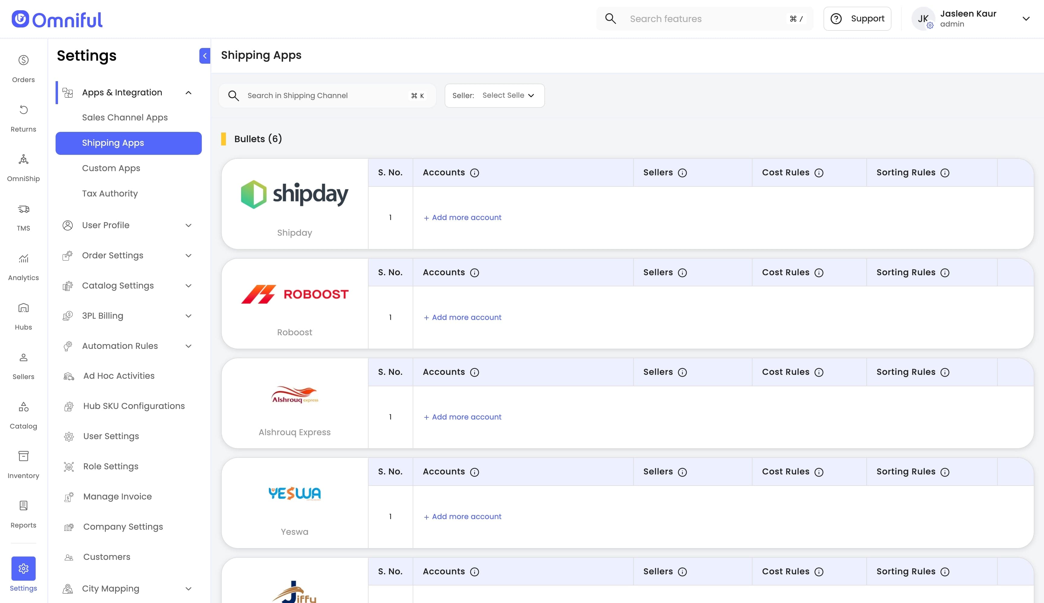
Task: Click the Omniful logo
Action: [57, 19]
